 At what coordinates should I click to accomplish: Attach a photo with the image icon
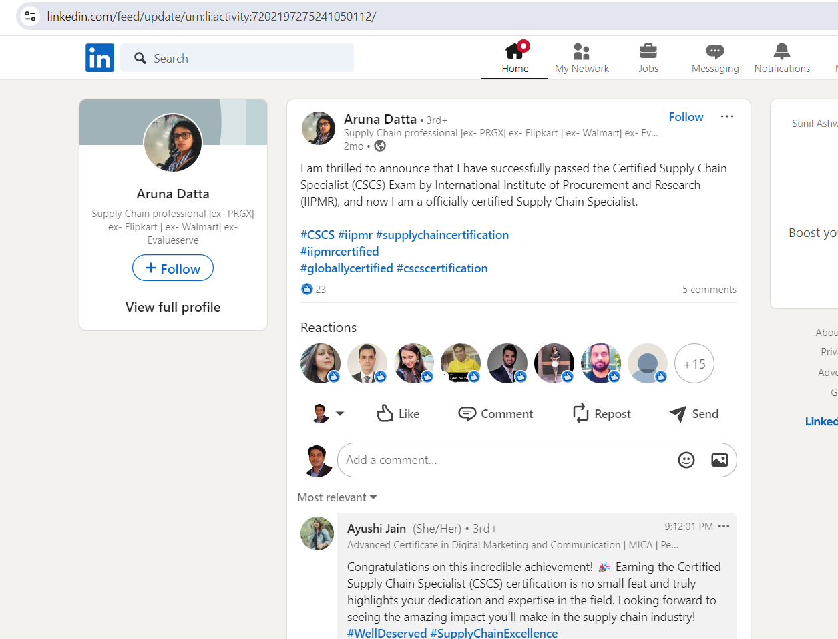(720, 460)
